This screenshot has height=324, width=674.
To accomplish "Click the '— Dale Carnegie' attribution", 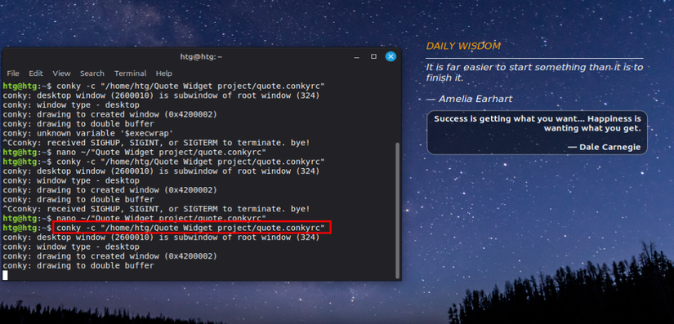I will 604,147.
